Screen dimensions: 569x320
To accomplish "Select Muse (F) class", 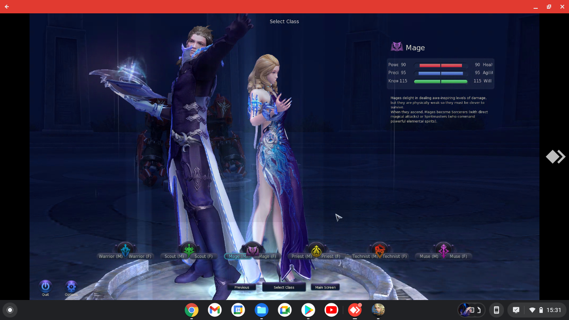I will [458, 256].
